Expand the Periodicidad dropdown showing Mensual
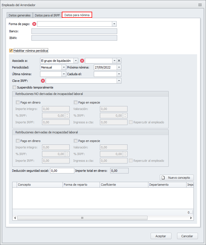 tap(63, 67)
